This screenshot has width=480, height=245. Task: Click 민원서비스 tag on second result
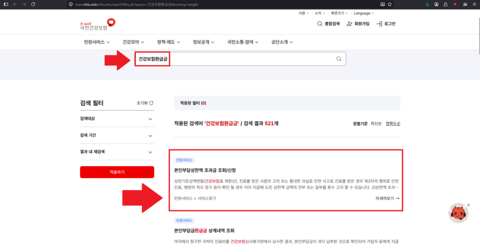184,221
